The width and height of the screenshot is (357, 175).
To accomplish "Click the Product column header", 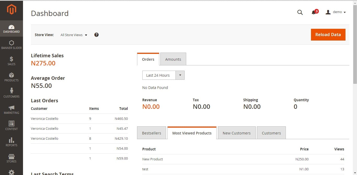I will click(149, 149).
